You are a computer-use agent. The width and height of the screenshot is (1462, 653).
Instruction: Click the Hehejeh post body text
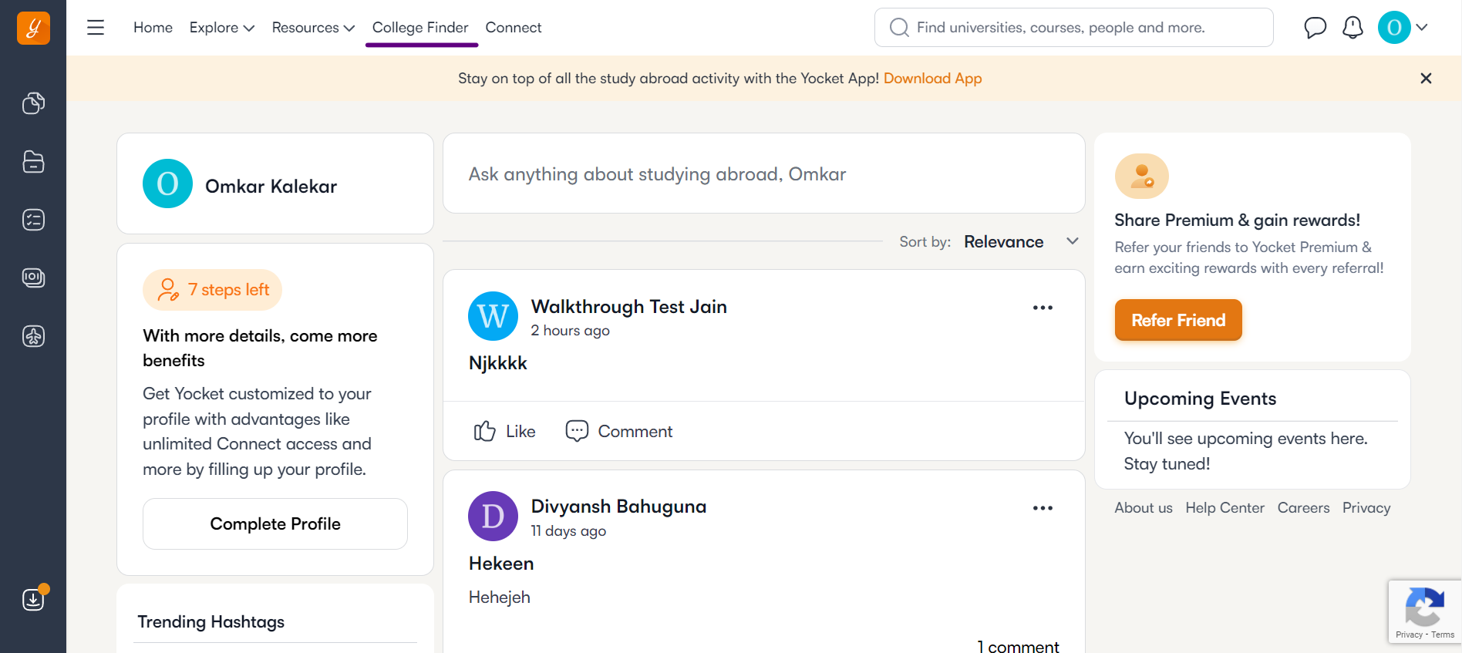pyautogui.click(x=500, y=597)
